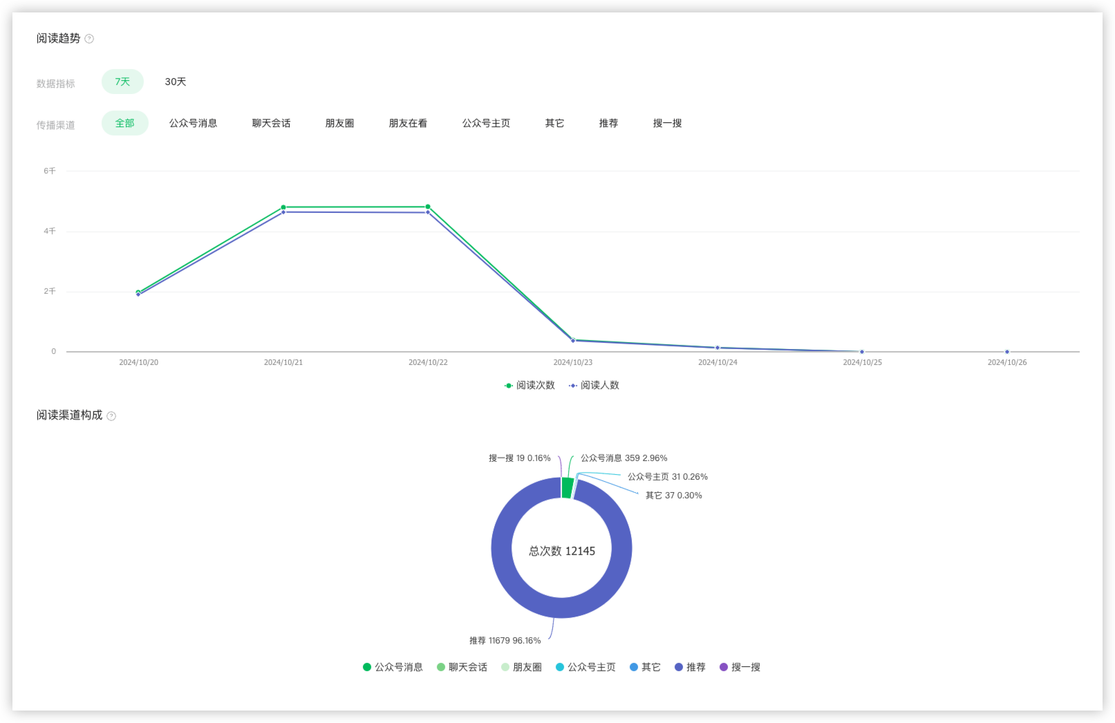The image size is (1115, 723).
Task: Switch to 30天 time range
Action: (x=176, y=82)
